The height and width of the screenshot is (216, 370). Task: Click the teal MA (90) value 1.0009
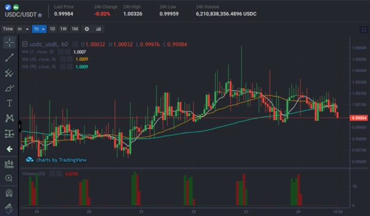(x=82, y=67)
